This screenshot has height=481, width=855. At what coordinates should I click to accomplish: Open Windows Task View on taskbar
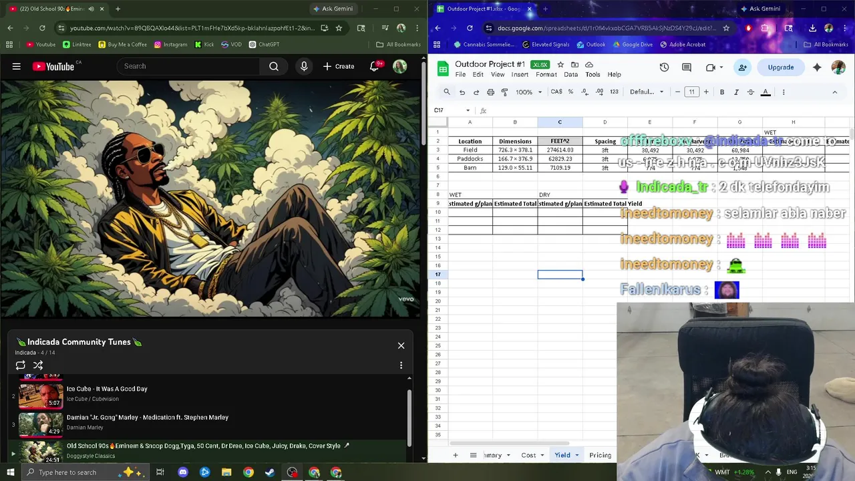point(160,472)
